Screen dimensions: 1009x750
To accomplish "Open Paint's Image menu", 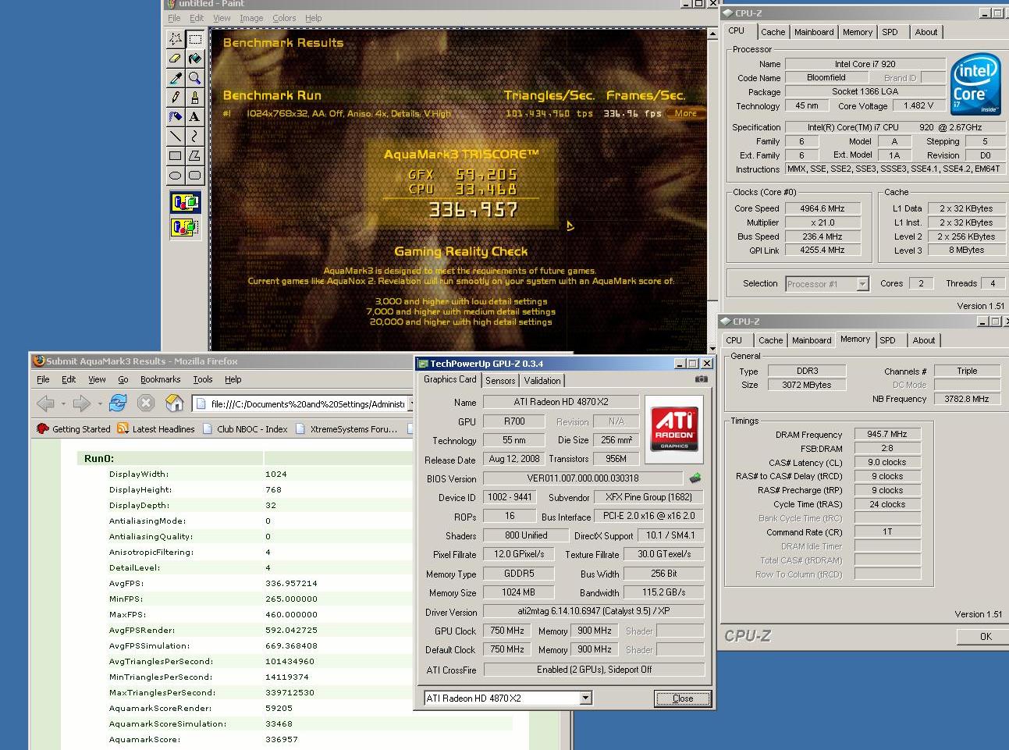I will click(251, 18).
